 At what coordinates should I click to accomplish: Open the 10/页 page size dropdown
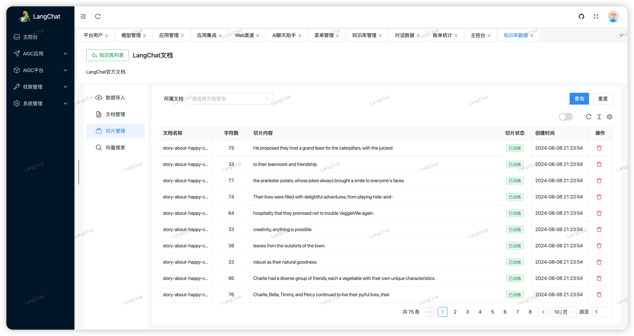point(563,312)
